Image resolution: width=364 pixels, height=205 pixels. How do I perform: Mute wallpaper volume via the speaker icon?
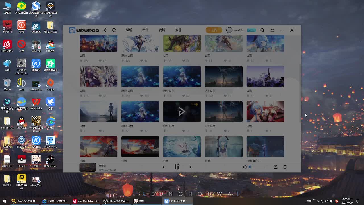244,167
